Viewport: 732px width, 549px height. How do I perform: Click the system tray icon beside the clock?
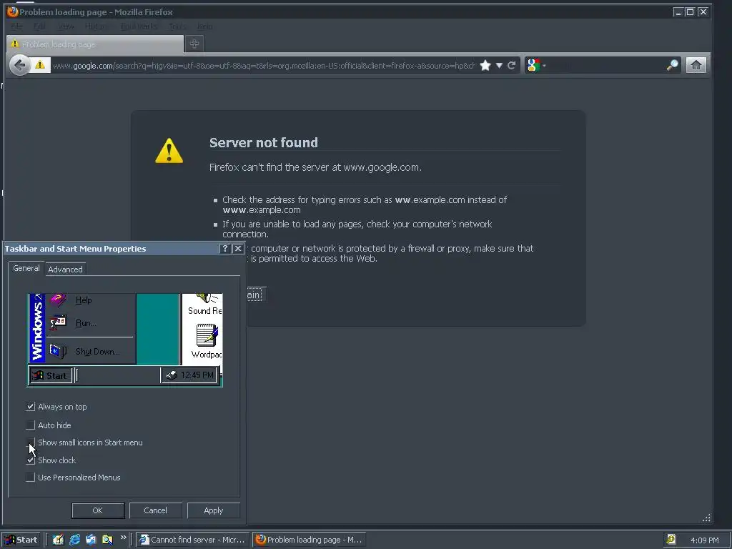click(671, 540)
